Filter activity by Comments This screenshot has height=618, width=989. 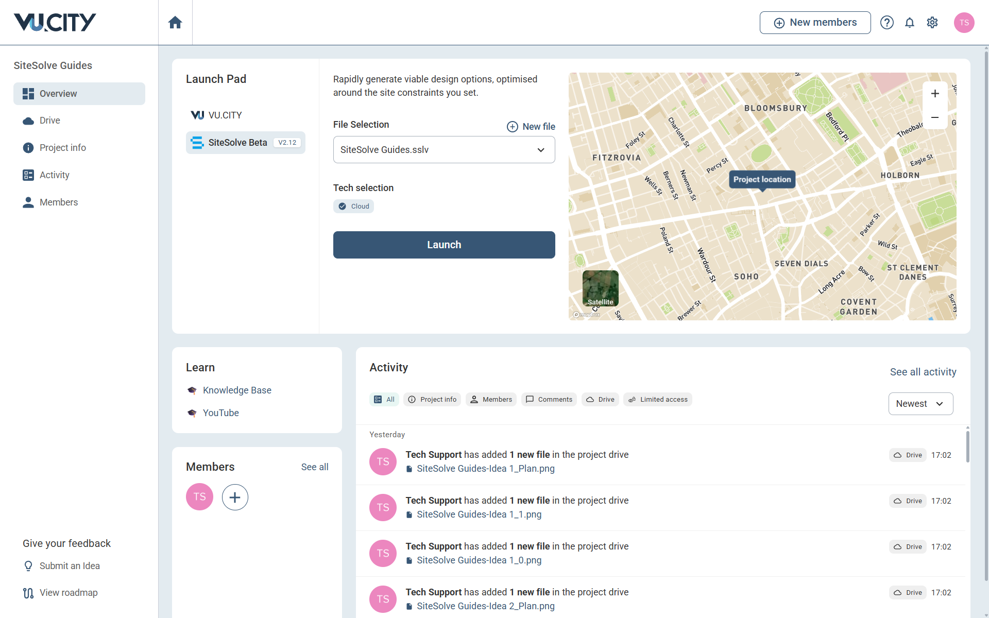pyautogui.click(x=549, y=400)
